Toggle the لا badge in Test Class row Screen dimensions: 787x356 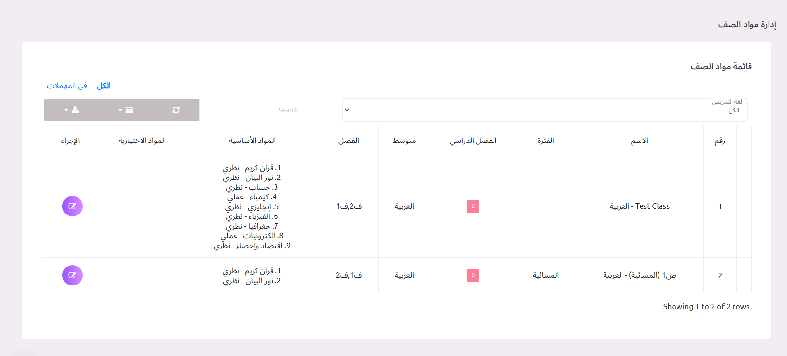[473, 206]
